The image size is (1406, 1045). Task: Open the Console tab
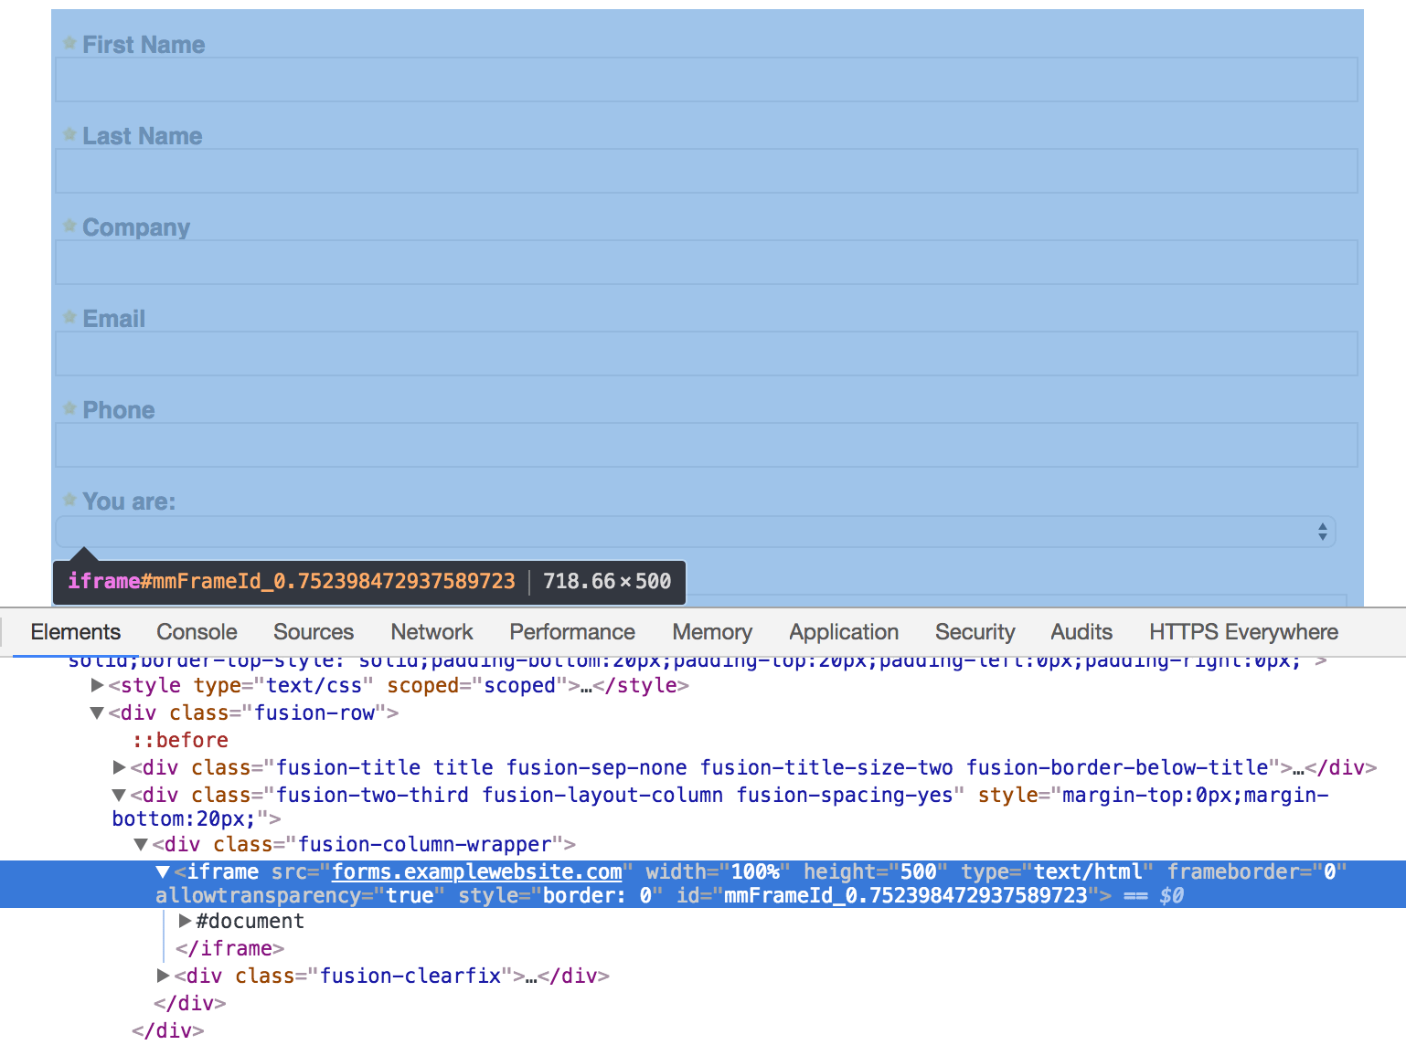[197, 632]
